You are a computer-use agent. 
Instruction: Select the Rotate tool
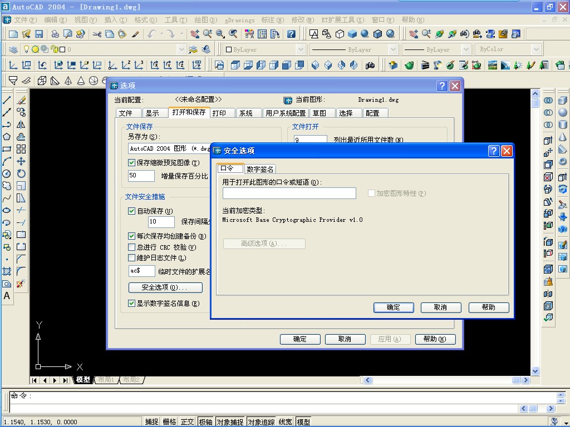[x=21, y=173]
